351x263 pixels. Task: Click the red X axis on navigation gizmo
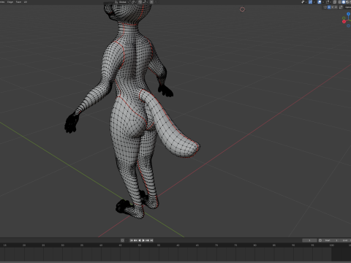(x=344, y=21)
